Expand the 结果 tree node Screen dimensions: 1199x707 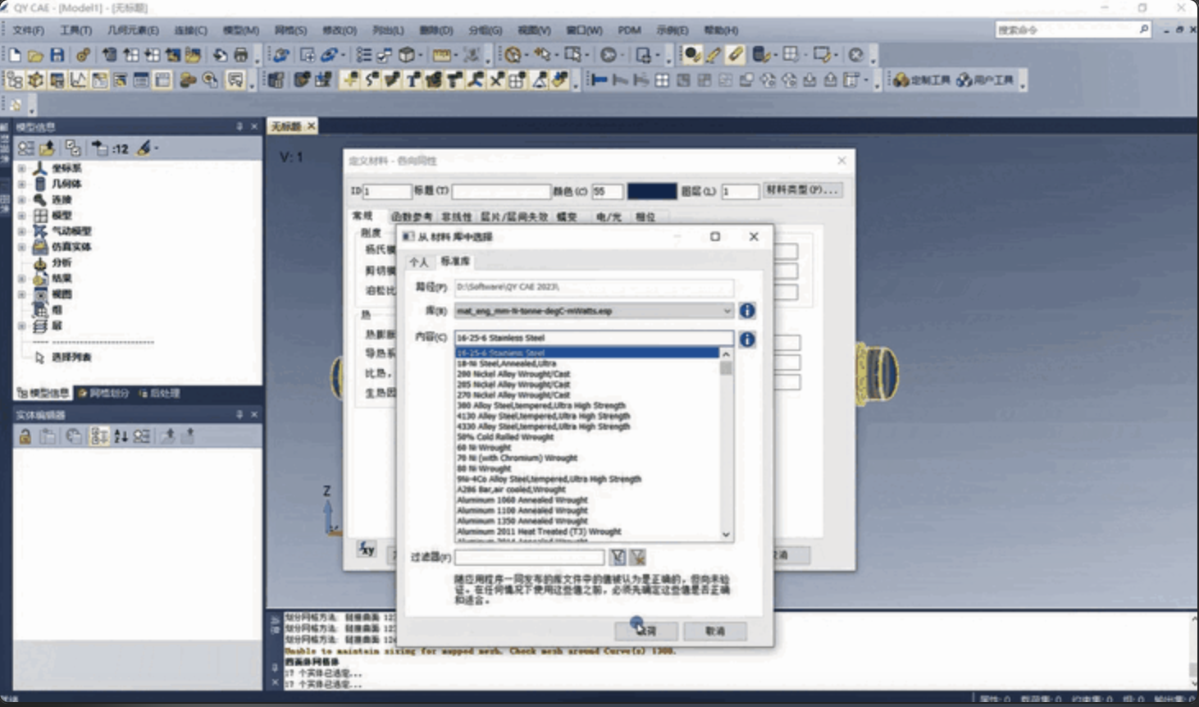pyautogui.click(x=22, y=279)
